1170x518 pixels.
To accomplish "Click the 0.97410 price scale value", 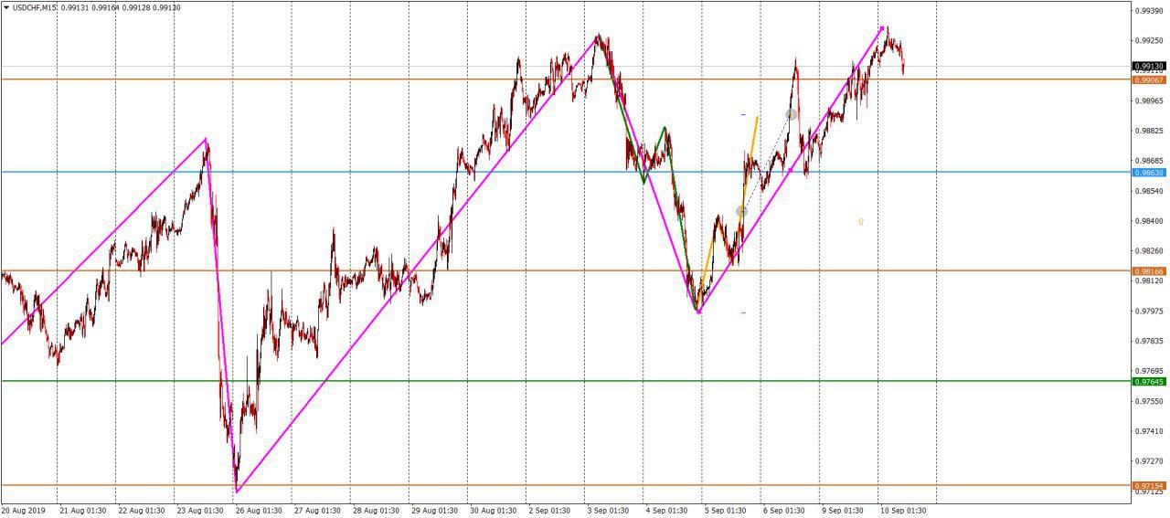I will 1149,431.
